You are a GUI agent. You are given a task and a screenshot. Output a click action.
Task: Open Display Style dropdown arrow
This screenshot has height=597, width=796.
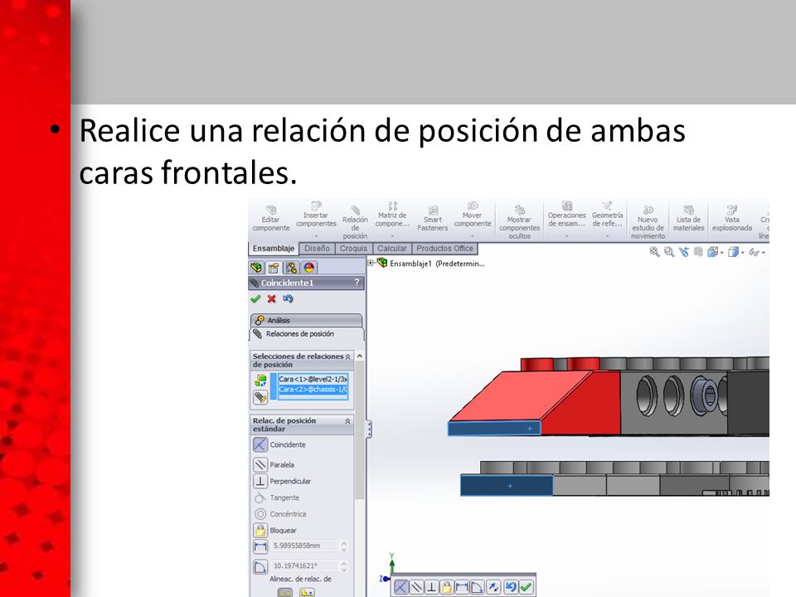pyautogui.click(x=743, y=252)
